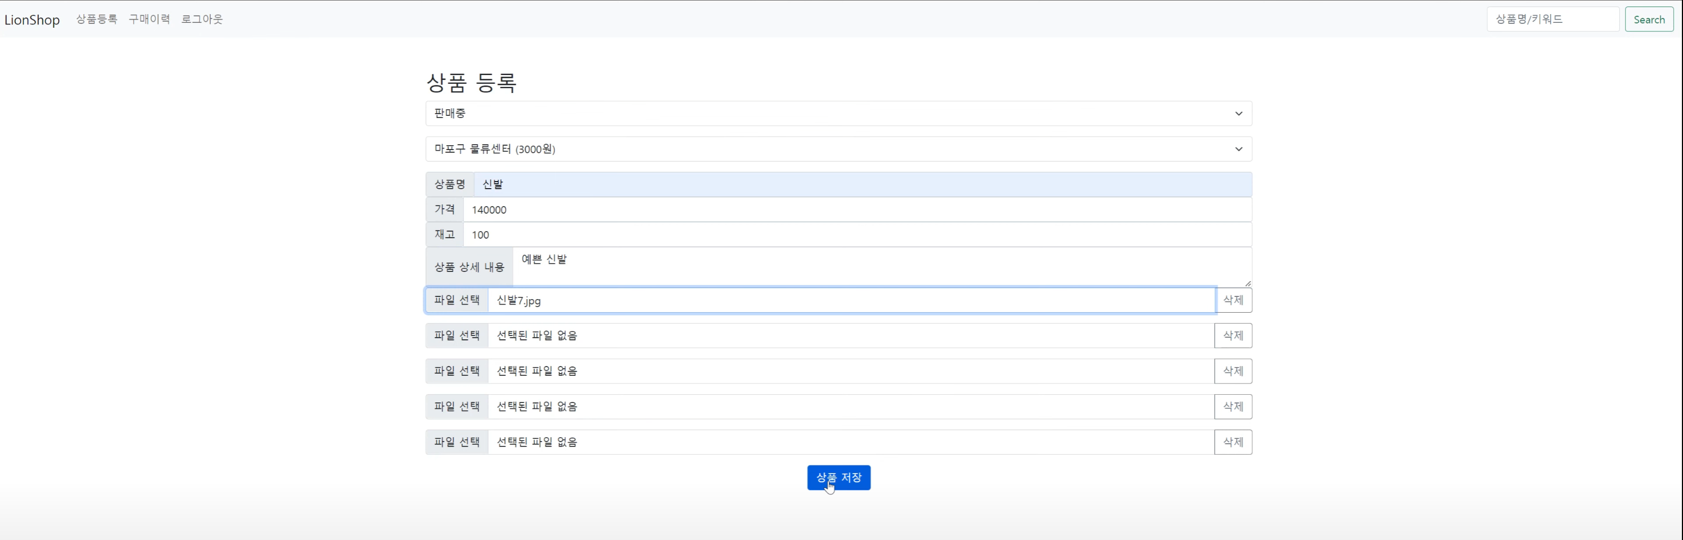Click the LionShop logo
Screen dimensions: 1683x540
pyautogui.click(x=33, y=20)
